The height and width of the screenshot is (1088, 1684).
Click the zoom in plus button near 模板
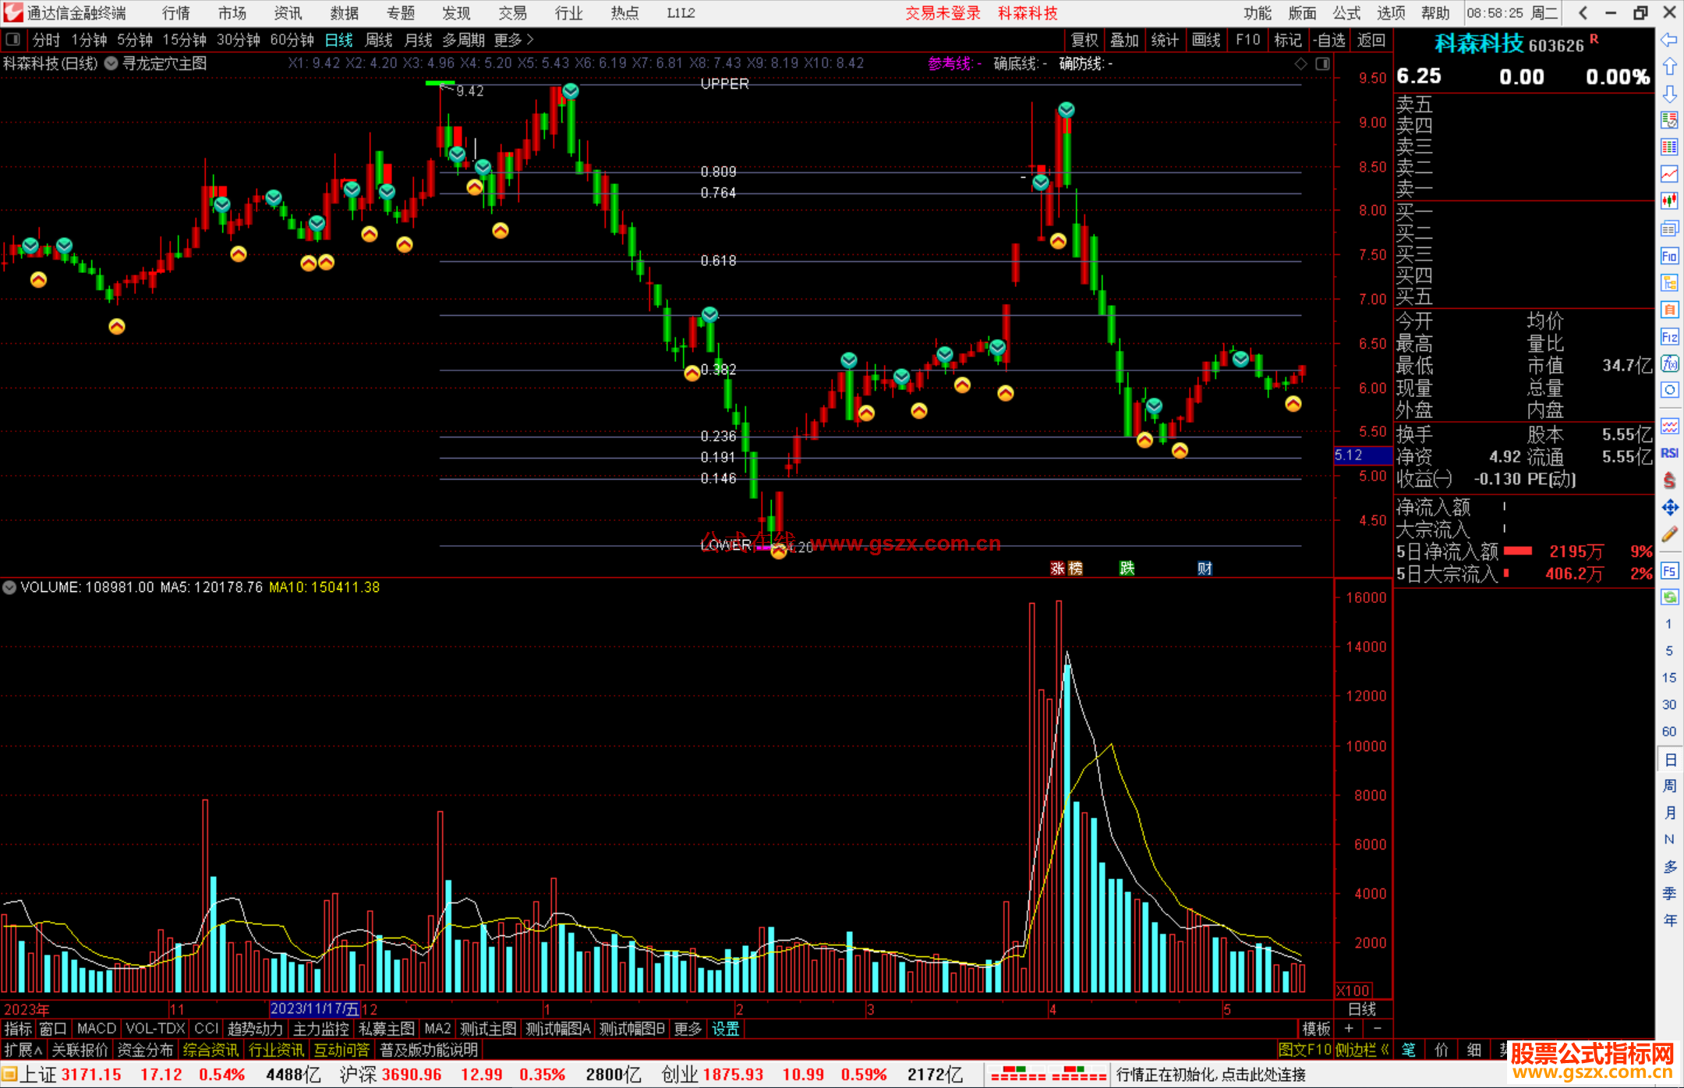(x=1349, y=1029)
